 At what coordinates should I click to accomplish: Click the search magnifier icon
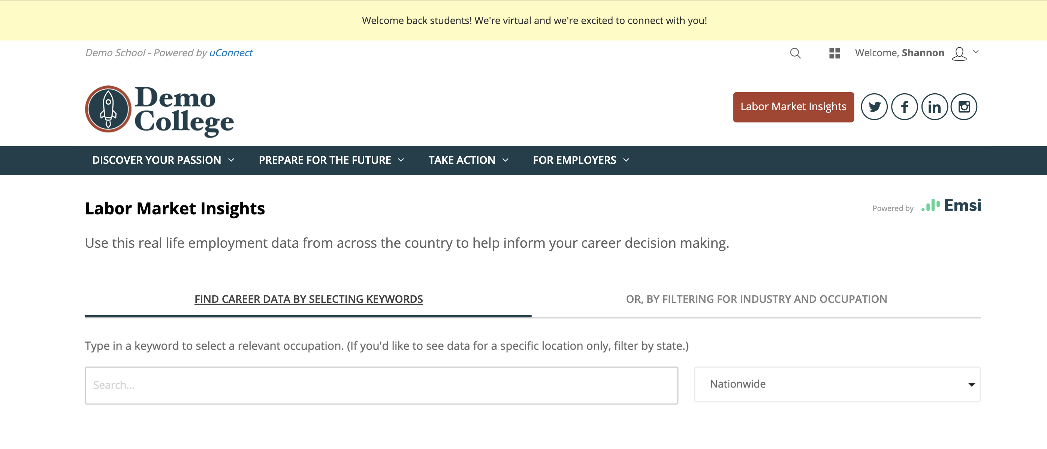click(x=795, y=53)
